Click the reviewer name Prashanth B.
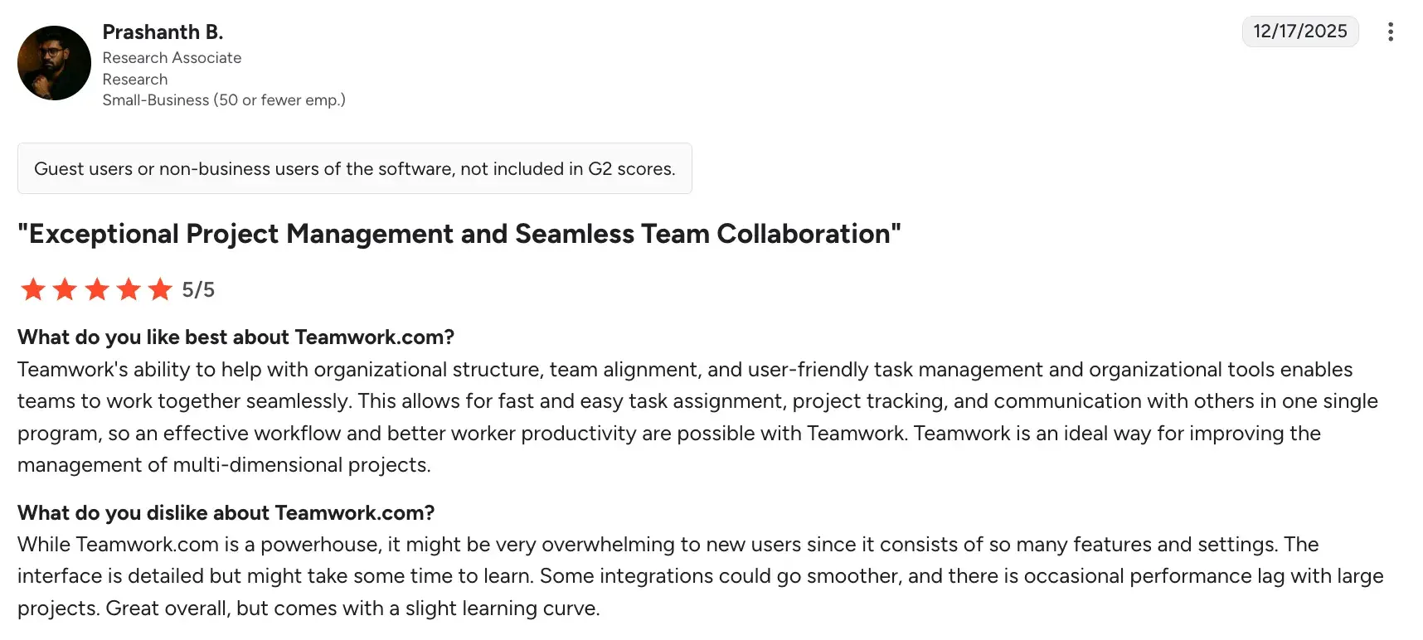This screenshot has height=640, width=1423. 163,32
